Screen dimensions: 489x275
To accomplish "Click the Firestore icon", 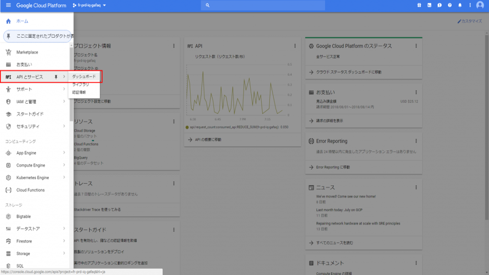I will pos(9,241).
